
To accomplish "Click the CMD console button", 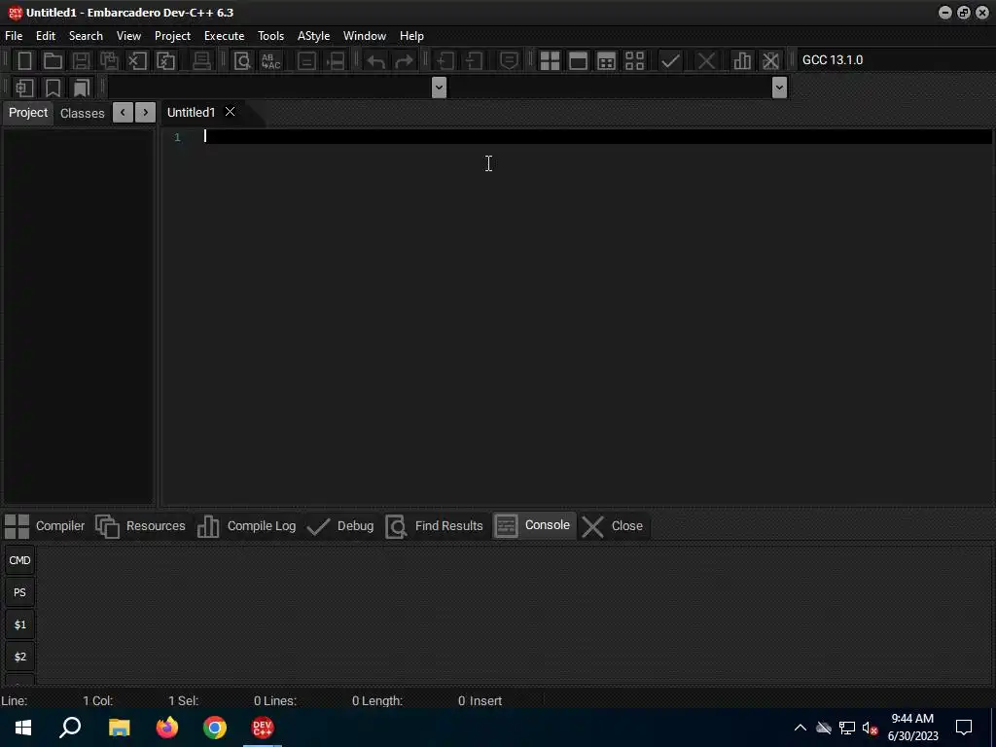I will click(19, 560).
